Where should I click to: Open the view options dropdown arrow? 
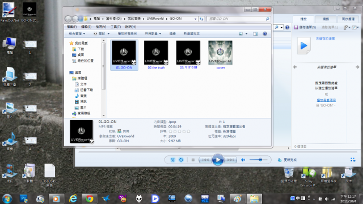246,34
